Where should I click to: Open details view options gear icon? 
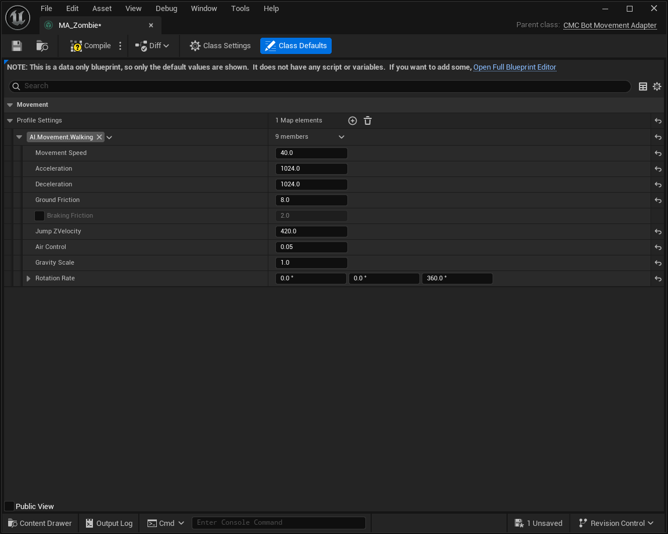click(x=657, y=86)
